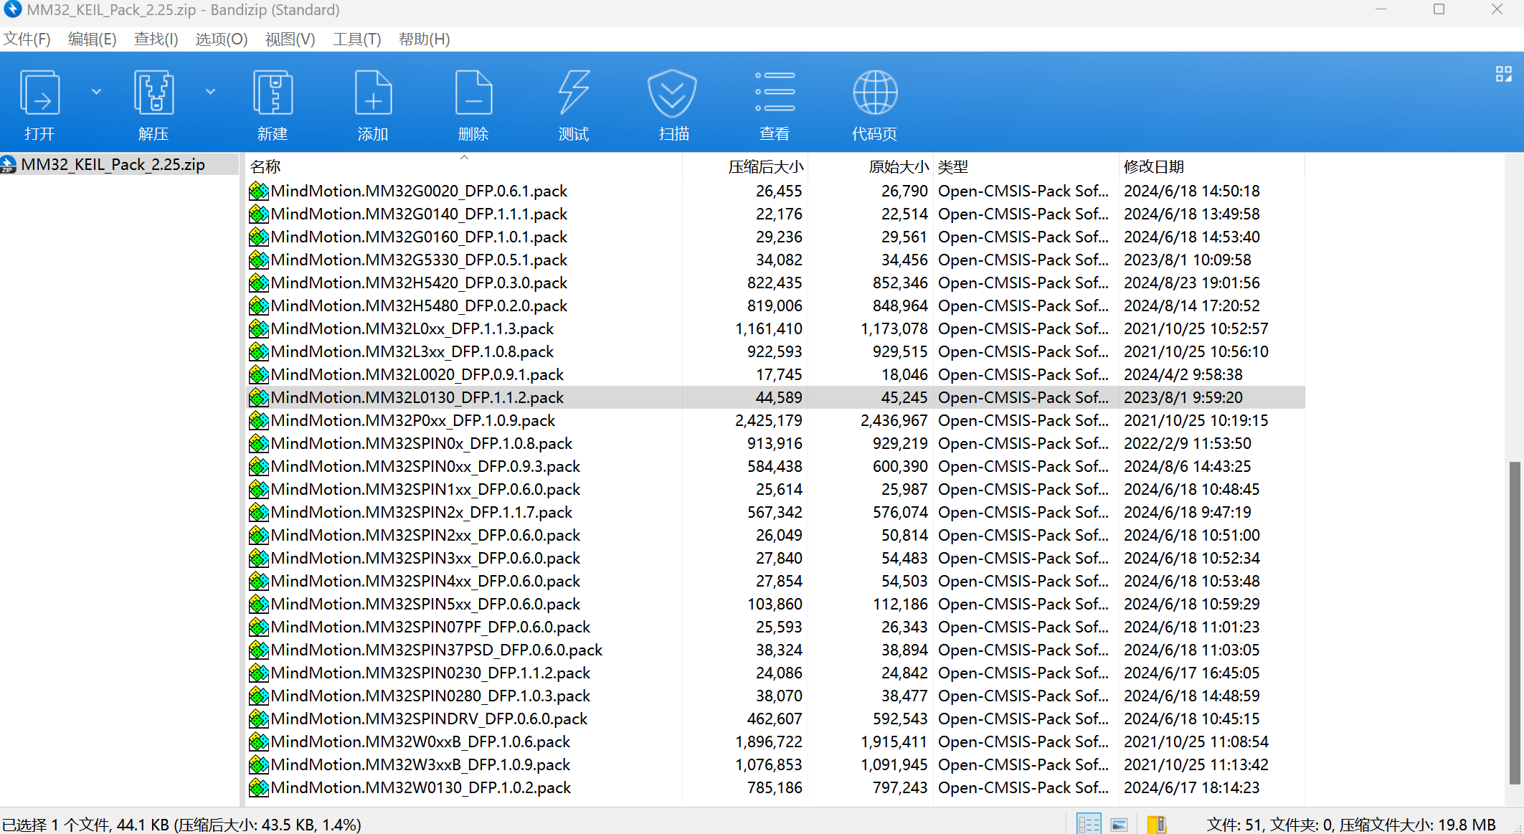Sort by 压缩后大小 column header

pos(765,166)
